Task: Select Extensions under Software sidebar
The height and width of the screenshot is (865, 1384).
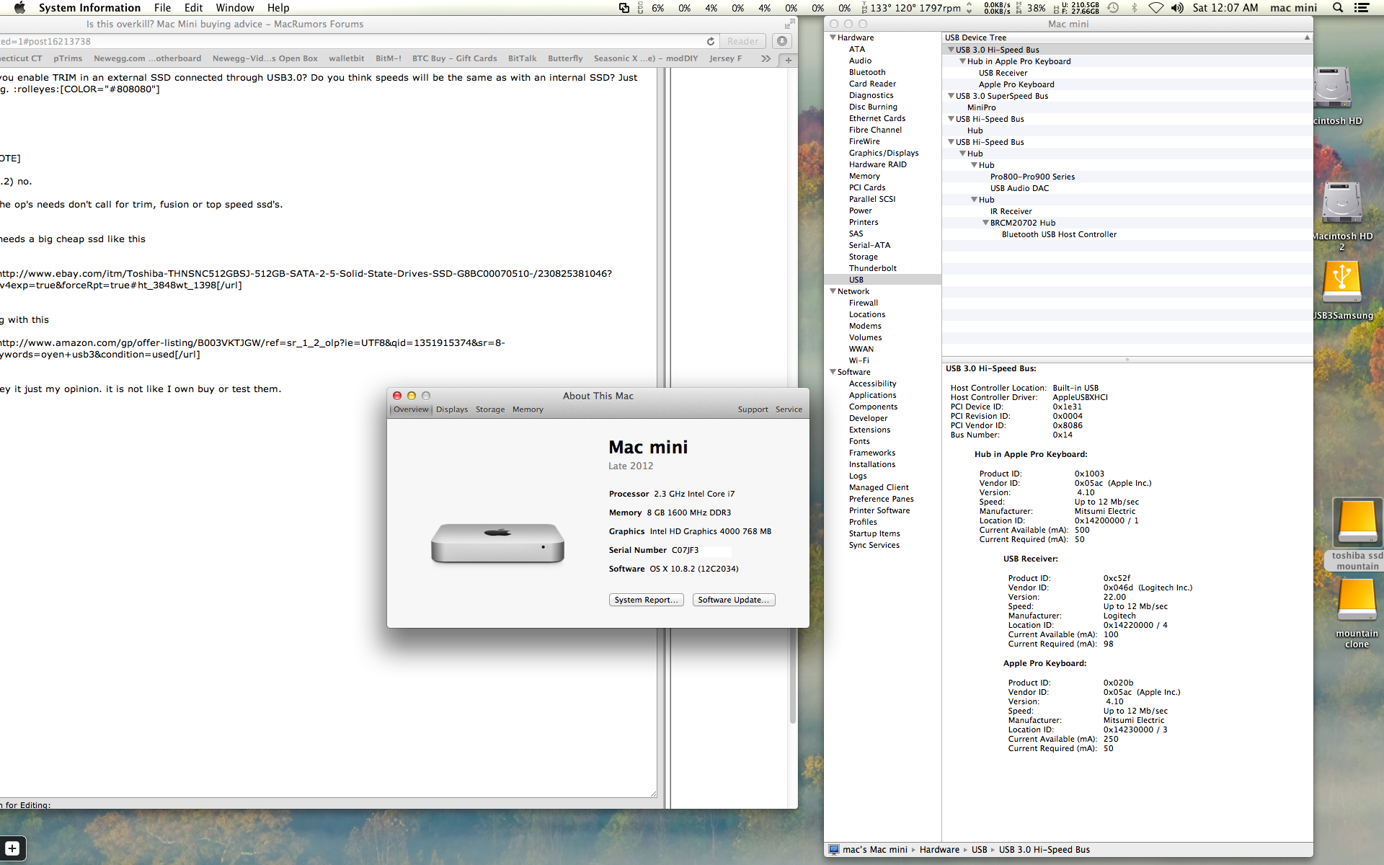Action: tap(869, 430)
